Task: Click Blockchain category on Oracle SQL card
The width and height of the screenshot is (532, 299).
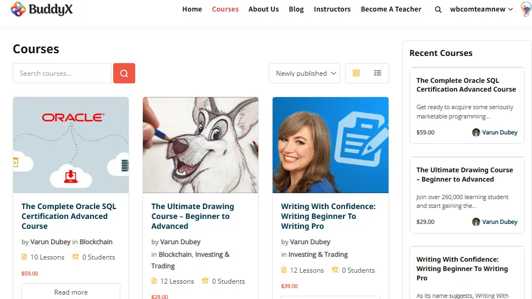Action: pyautogui.click(x=96, y=242)
